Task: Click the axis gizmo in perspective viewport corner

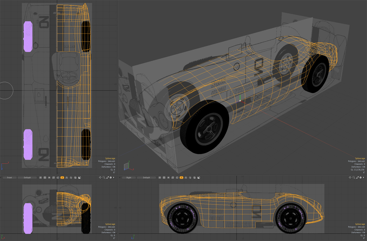Action: click(126, 166)
